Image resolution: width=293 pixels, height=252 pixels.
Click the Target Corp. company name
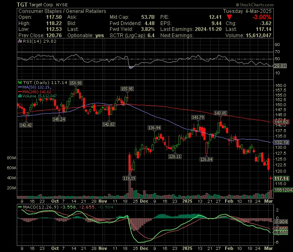click(x=42, y=5)
